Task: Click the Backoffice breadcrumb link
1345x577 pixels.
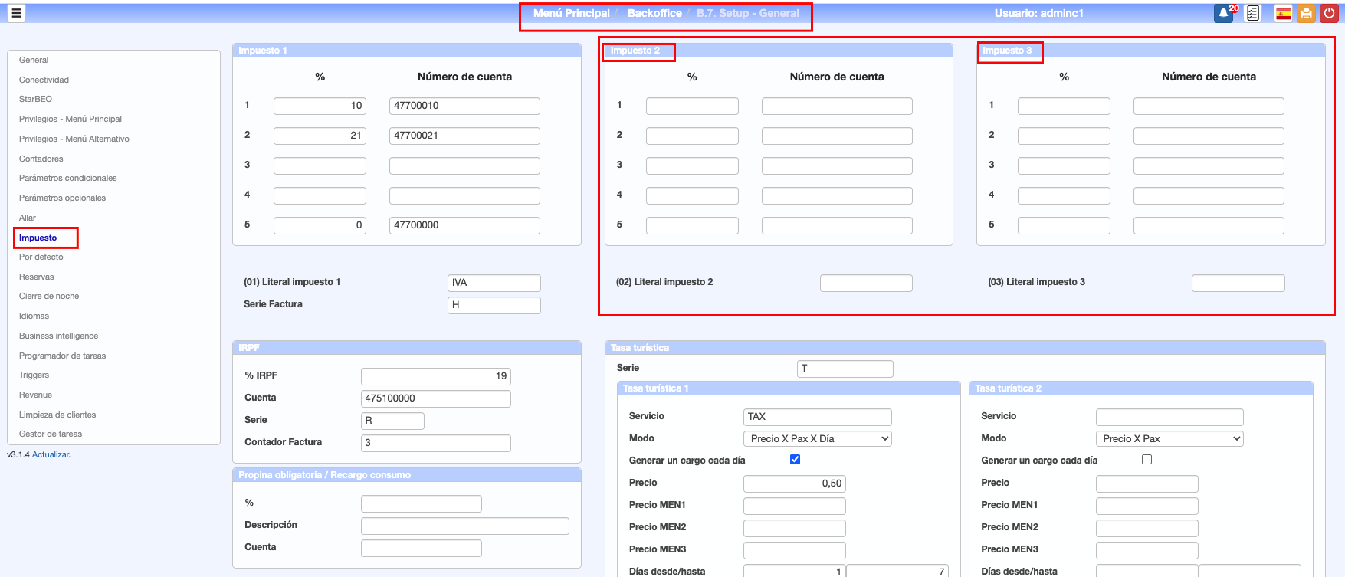Action: [654, 13]
